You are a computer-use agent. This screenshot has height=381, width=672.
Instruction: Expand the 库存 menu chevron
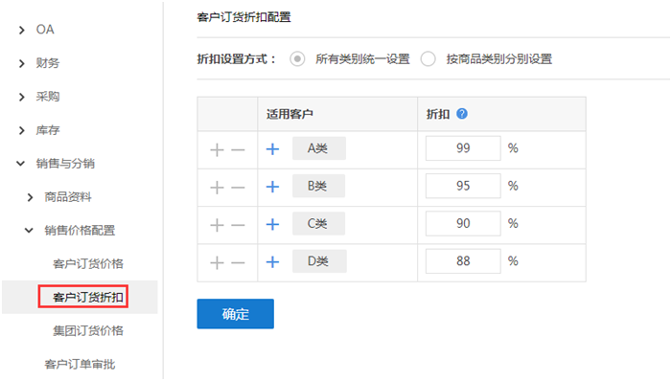click(x=21, y=130)
